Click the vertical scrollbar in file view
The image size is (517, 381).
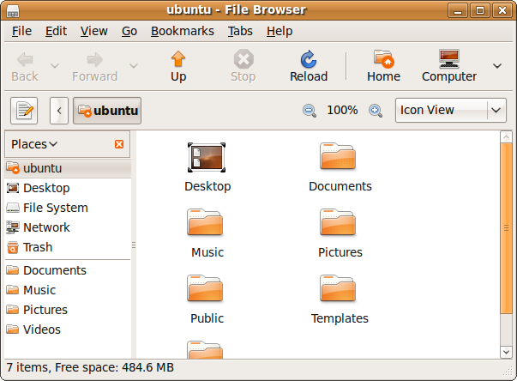(x=506, y=240)
